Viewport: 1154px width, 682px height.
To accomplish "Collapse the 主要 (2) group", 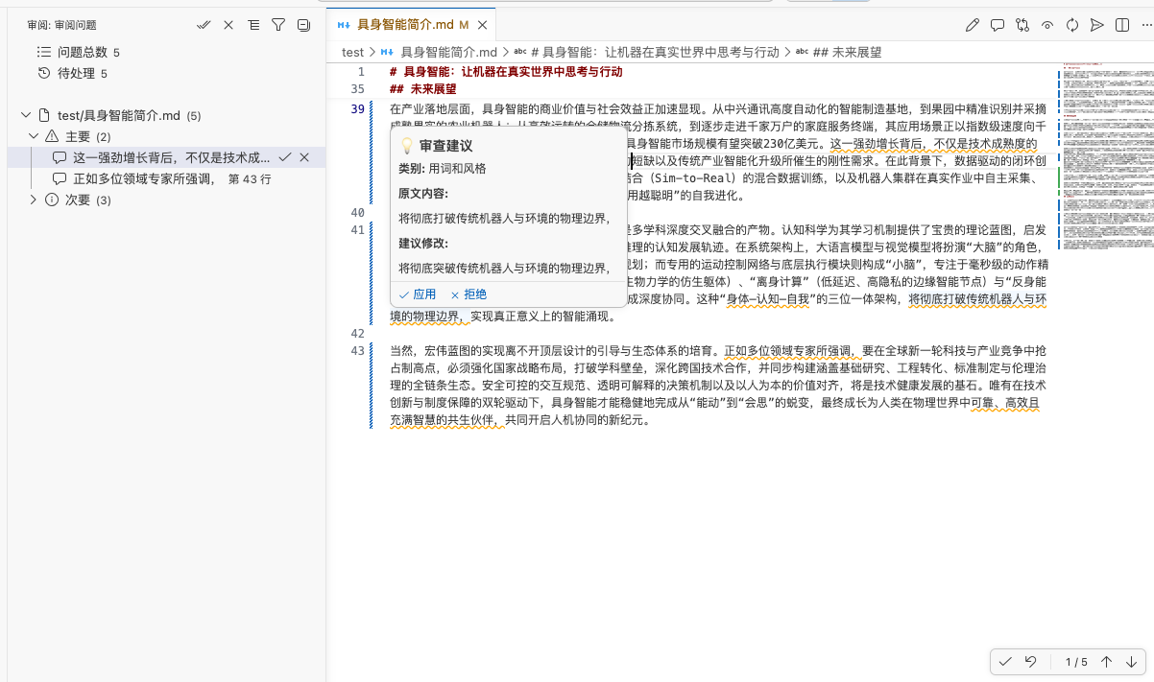I will pyautogui.click(x=34, y=137).
